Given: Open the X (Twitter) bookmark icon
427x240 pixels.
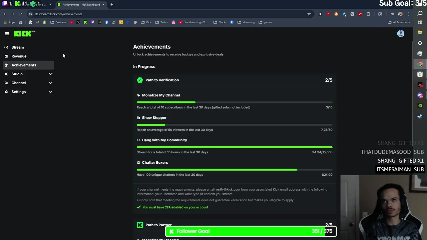Looking at the screenshot, I should click(78, 22).
